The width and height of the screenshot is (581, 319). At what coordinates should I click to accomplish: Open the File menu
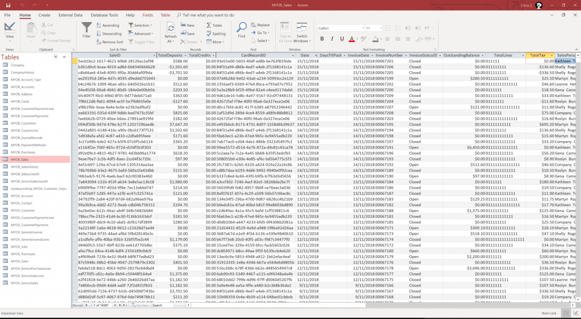tap(7, 15)
